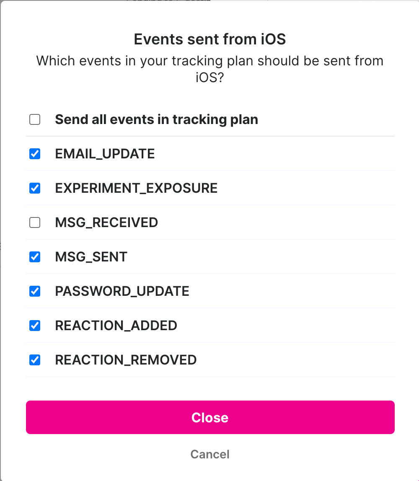Click the Close button
The height and width of the screenshot is (481, 419).
[x=209, y=417]
